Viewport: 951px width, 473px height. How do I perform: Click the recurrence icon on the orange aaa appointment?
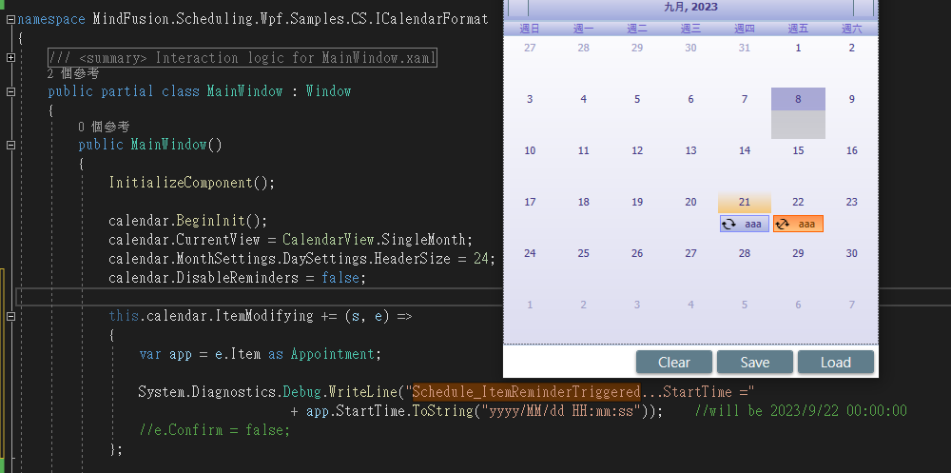783,224
